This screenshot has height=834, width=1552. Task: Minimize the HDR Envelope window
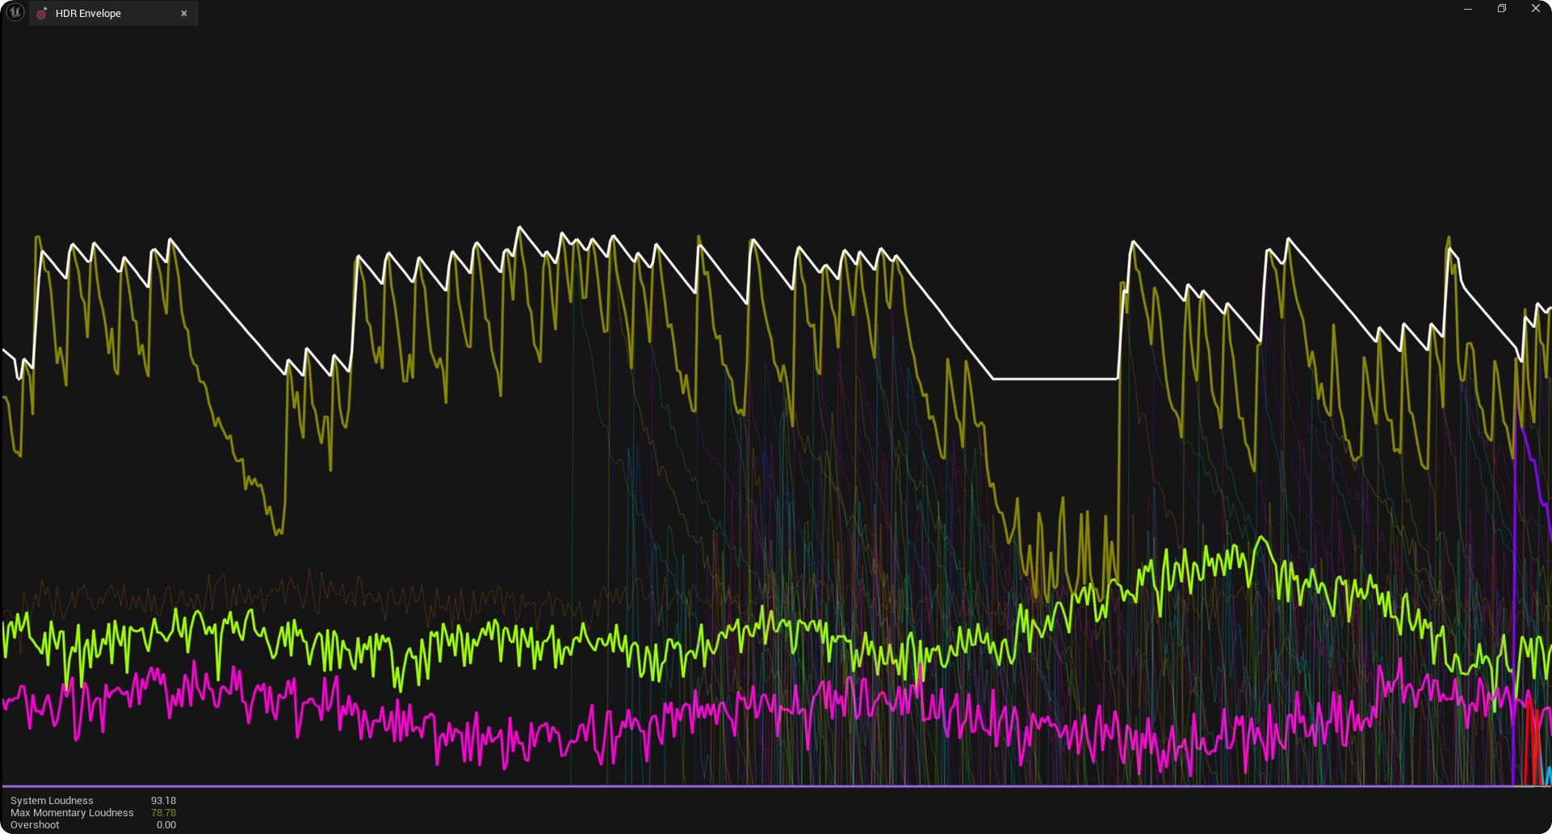(x=1468, y=9)
